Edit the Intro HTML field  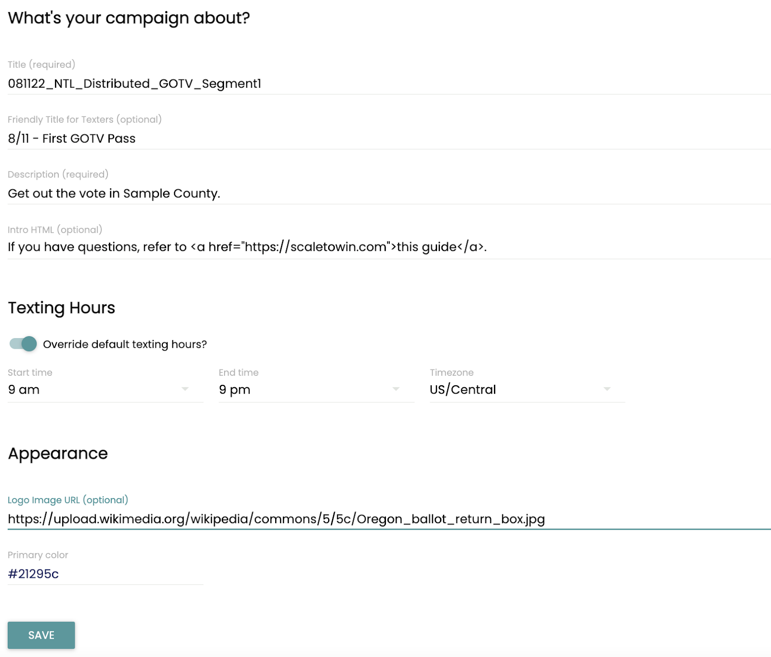tap(389, 247)
